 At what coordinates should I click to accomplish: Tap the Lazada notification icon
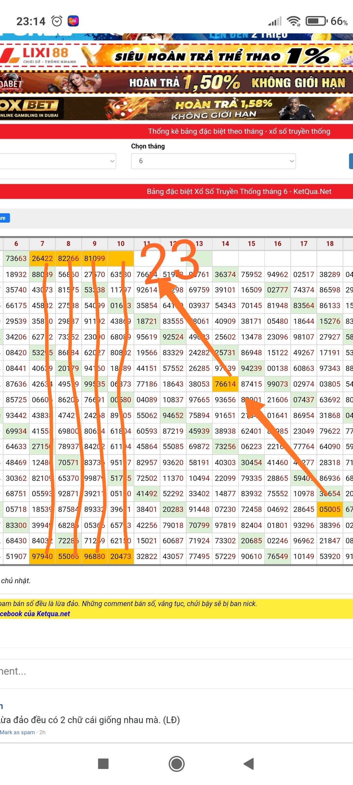click(73, 21)
